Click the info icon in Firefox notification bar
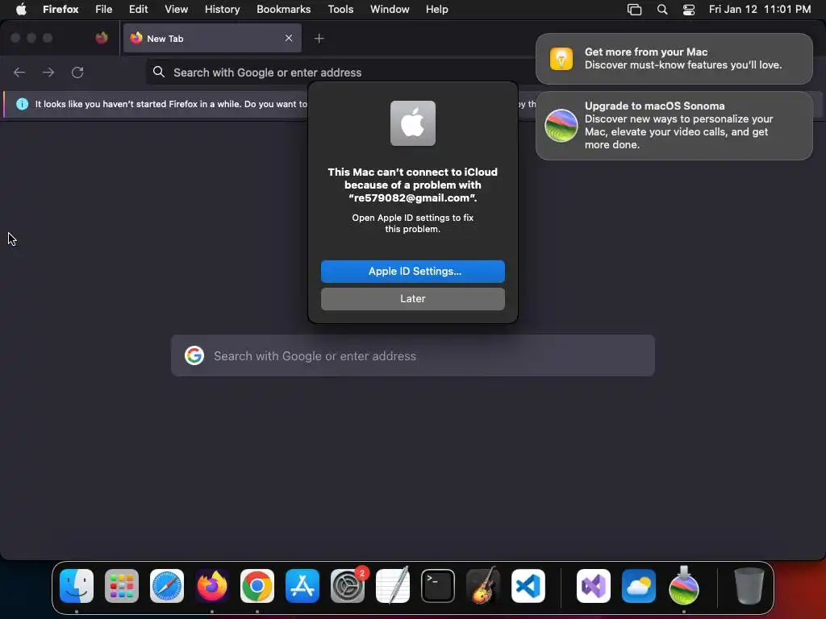826x619 pixels. (x=22, y=104)
